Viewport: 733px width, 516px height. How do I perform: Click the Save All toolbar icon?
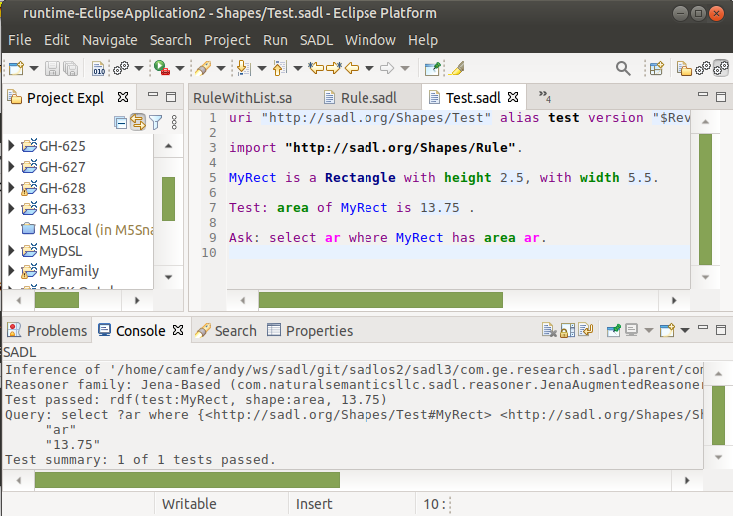point(70,68)
